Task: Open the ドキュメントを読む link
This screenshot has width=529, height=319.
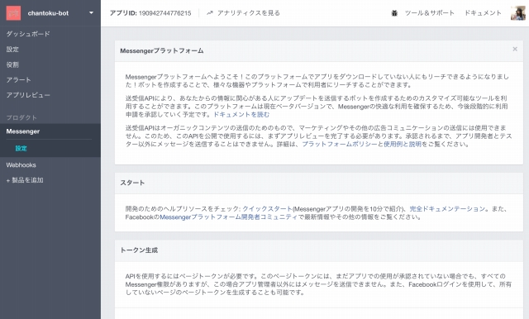Action: click(x=241, y=115)
